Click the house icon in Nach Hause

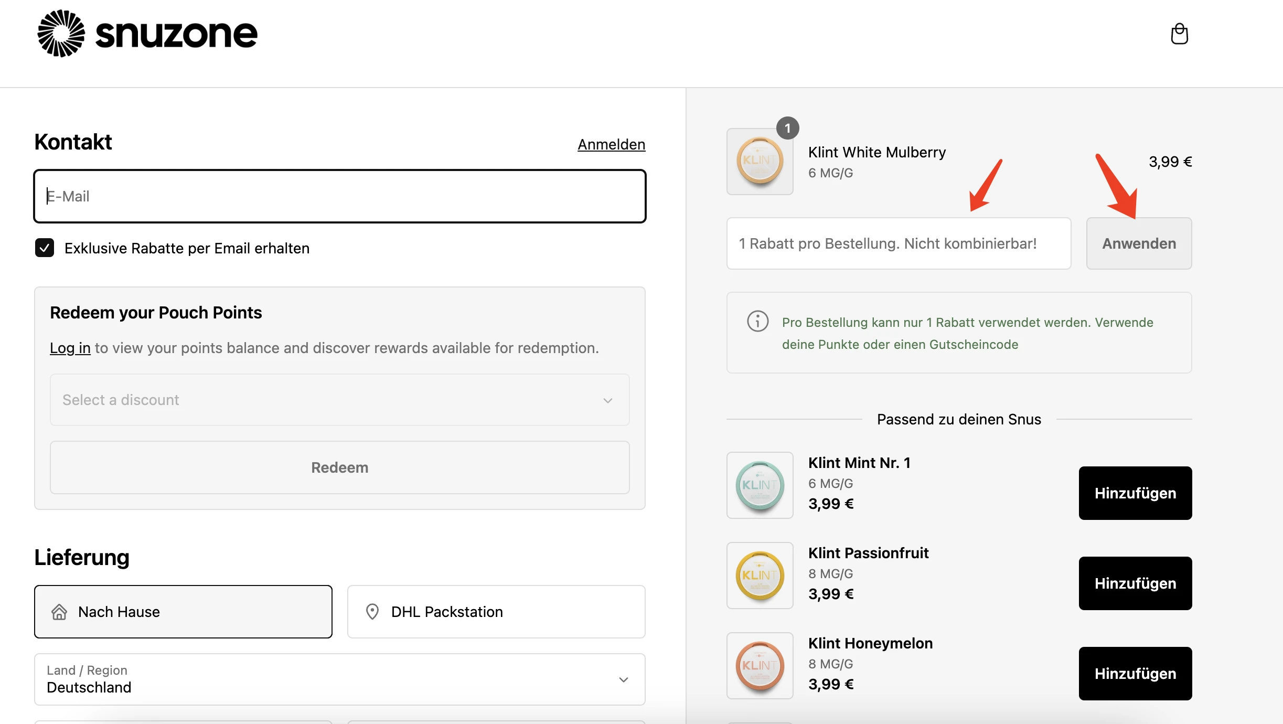59,612
